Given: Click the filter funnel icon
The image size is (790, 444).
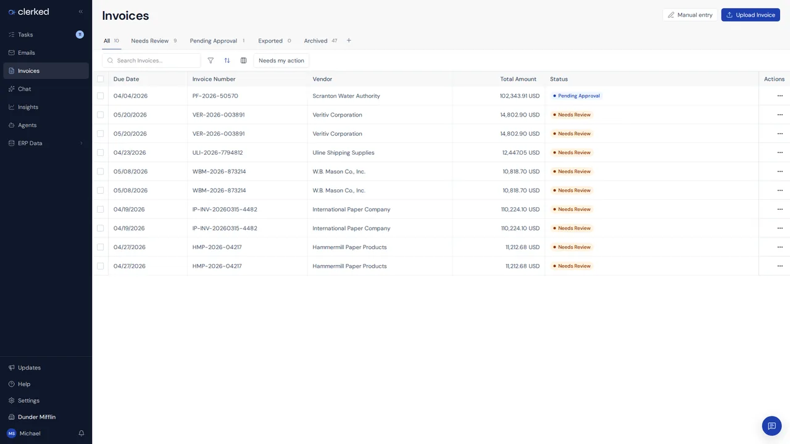Looking at the screenshot, I should tap(210, 60).
